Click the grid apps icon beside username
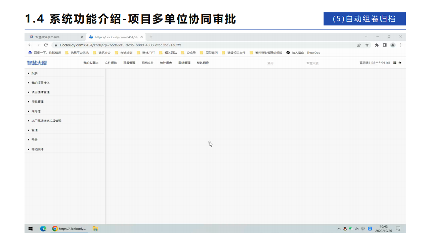Viewport: 430px width, 242px height. point(395,63)
